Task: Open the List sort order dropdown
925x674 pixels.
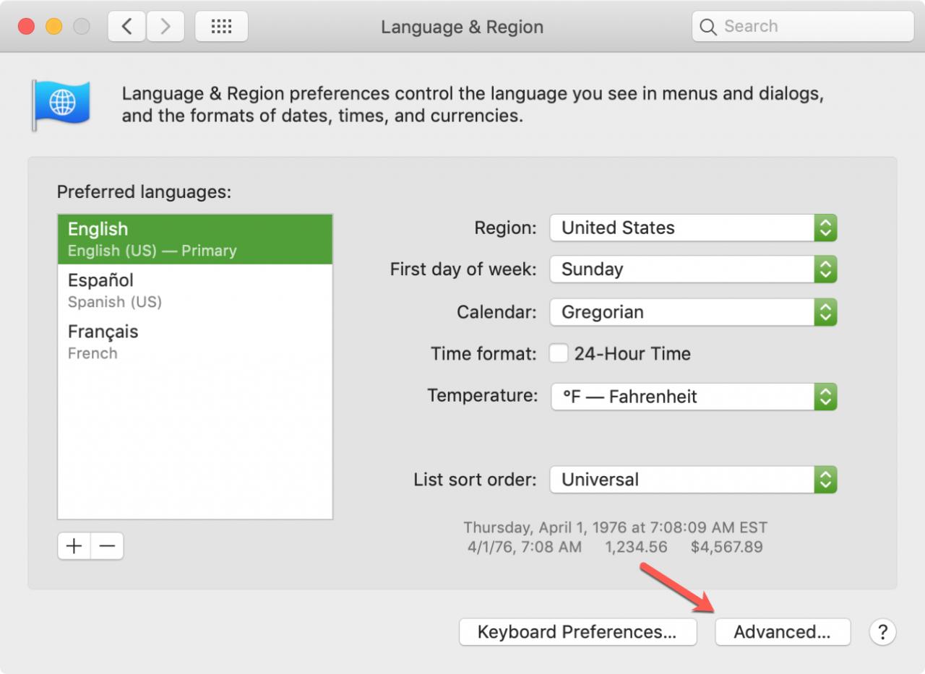Action: click(x=693, y=480)
